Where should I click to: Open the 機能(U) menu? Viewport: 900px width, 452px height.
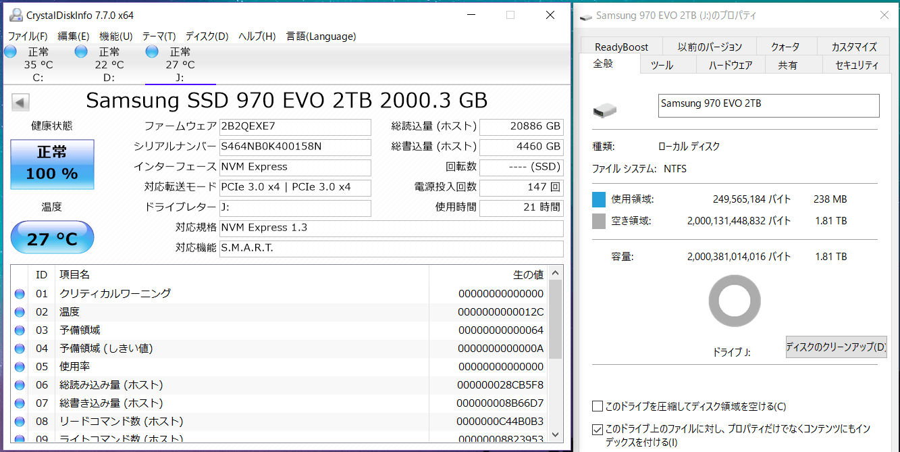(x=116, y=36)
